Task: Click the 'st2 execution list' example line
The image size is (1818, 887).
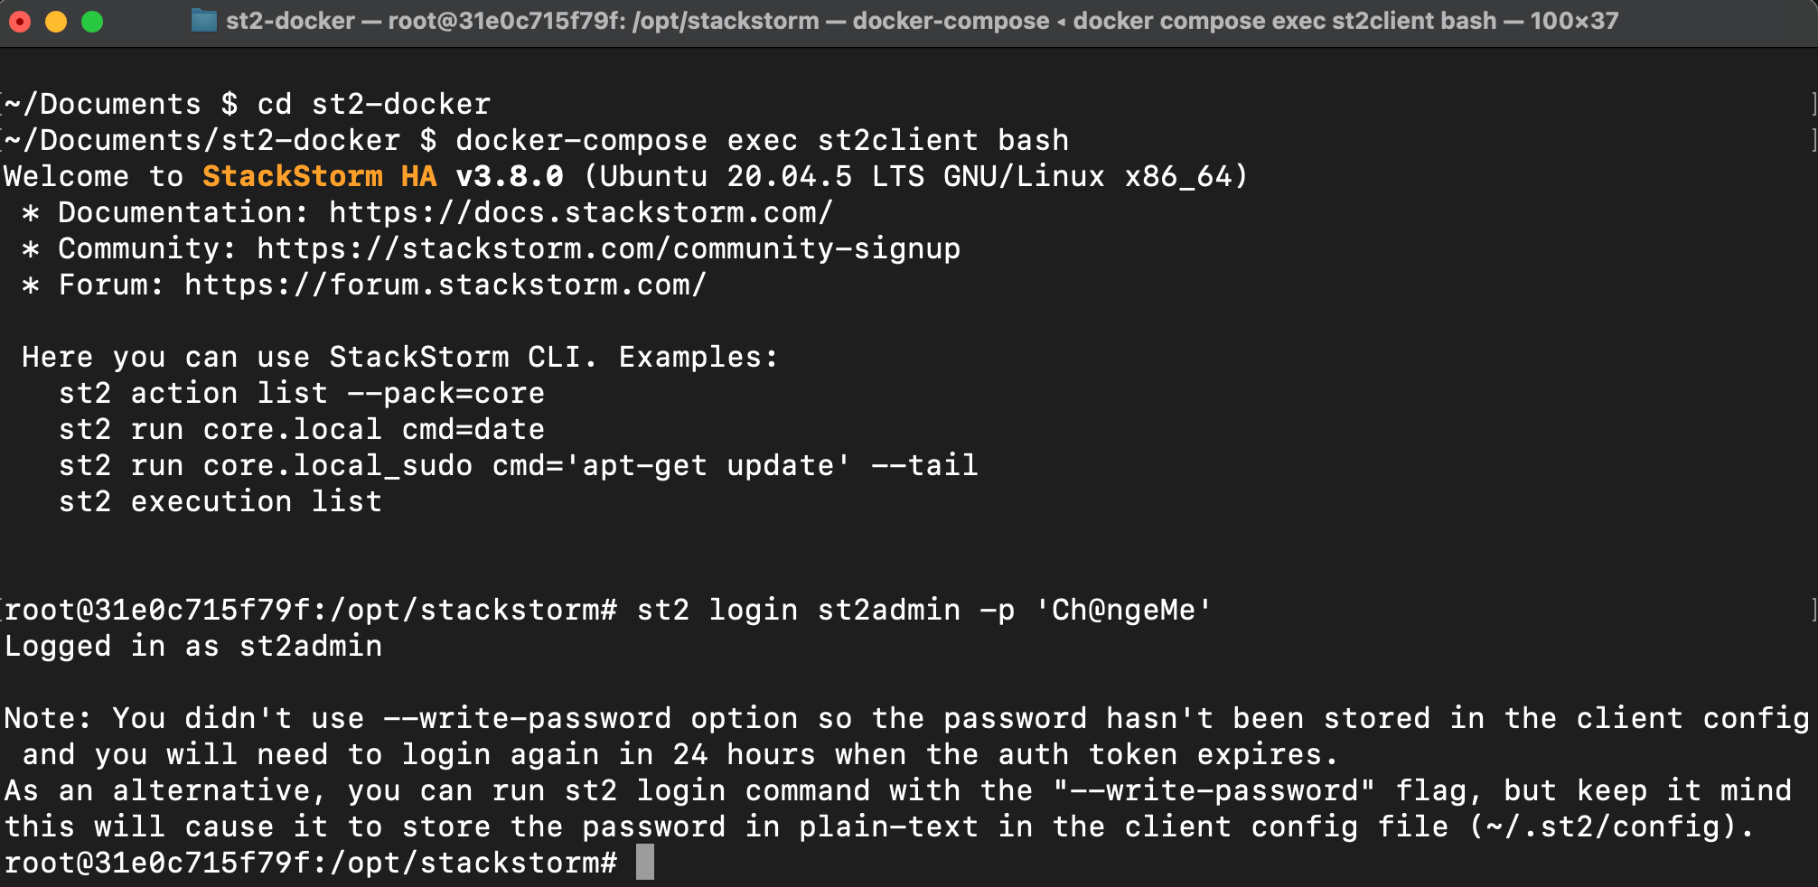Action: click(x=219, y=500)
